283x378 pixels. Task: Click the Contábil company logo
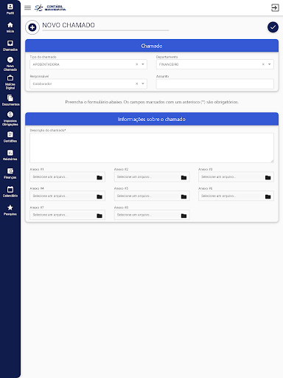click(x=50, y=8)
